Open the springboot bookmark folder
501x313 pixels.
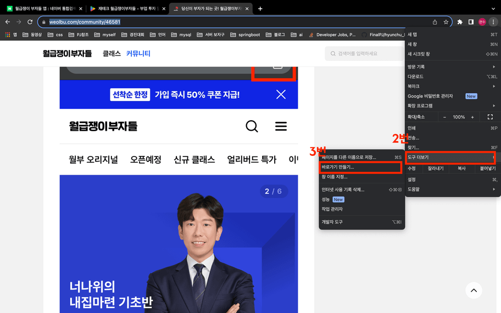pos(245,35)
